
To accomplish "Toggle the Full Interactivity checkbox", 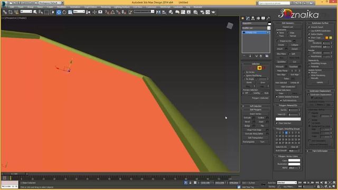I will coord(281,100).
